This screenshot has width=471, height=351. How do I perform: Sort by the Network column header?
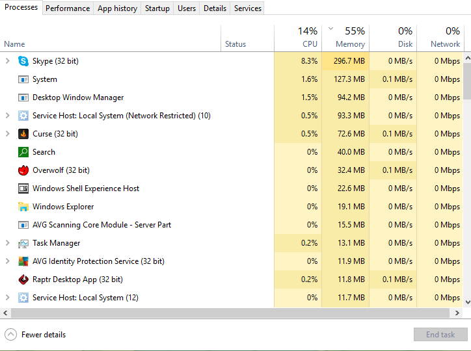click(440, 38)
